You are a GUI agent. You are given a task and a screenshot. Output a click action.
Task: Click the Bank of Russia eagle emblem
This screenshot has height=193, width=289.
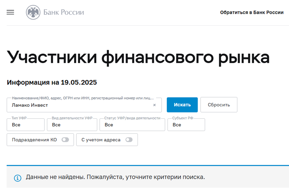pos(33,12)
